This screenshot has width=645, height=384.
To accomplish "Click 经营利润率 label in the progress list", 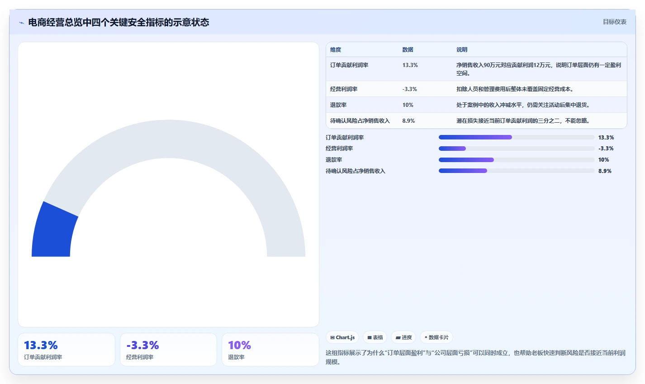I will tap(339, 149).
